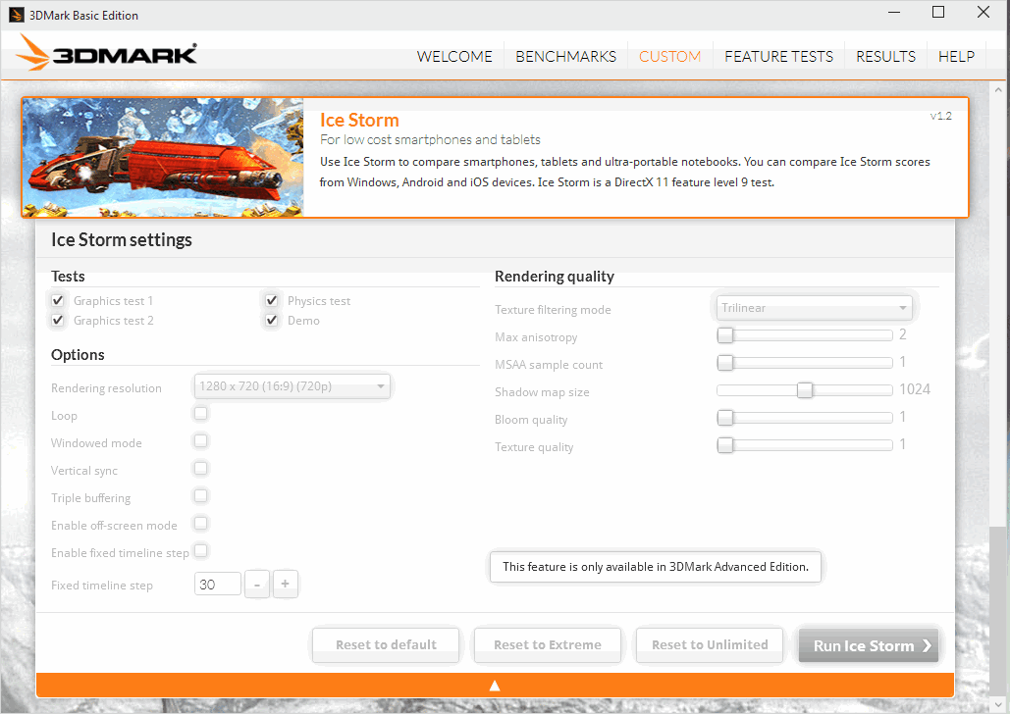Image resolution: width=1010 pixels, height=714 pixels.
Task: Click the 3DMark title bar app icon
Action: [16, 15]
